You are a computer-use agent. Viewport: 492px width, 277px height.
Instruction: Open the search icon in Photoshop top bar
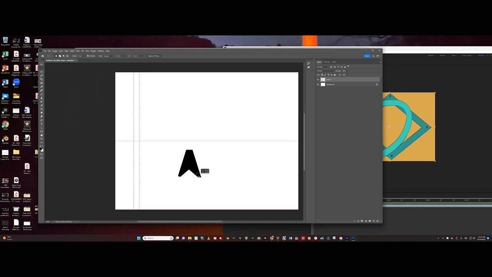tap(374, 56)
